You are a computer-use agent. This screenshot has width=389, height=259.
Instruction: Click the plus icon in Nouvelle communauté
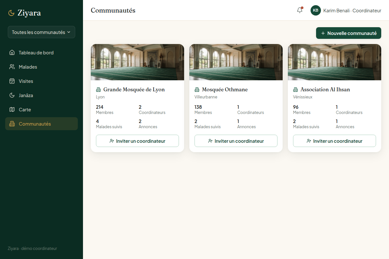point(323,33)
